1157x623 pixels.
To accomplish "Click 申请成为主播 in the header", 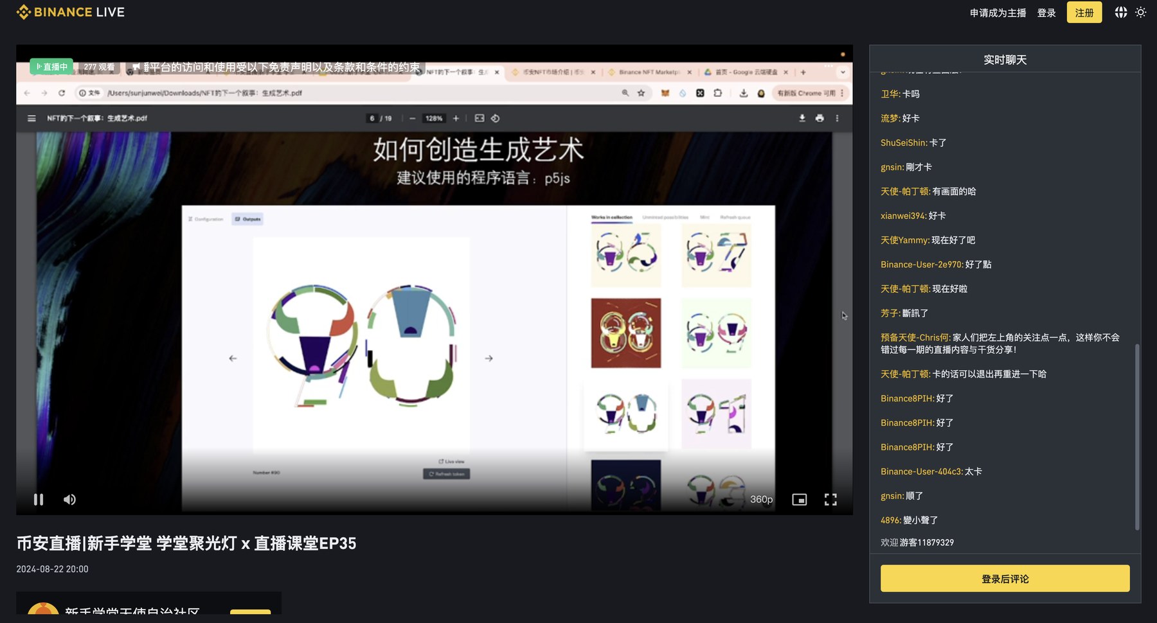I will point(998,13).
